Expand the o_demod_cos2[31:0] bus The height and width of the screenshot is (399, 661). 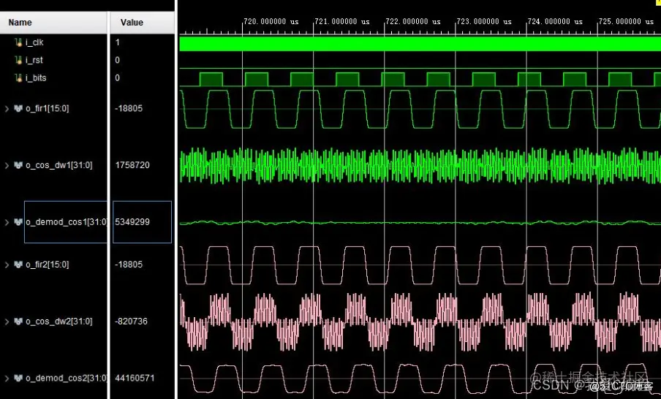point(7,378)
